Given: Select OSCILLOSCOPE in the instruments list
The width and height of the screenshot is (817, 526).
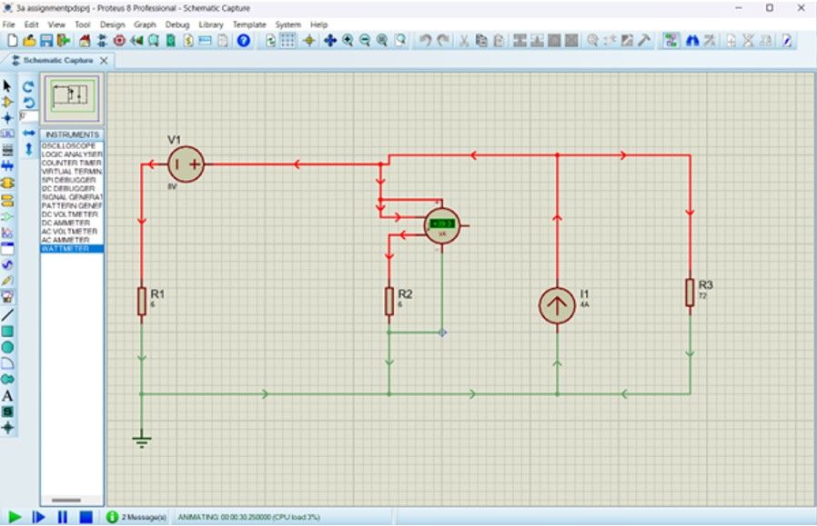Looking at the screenshot, I should (72, 146).
